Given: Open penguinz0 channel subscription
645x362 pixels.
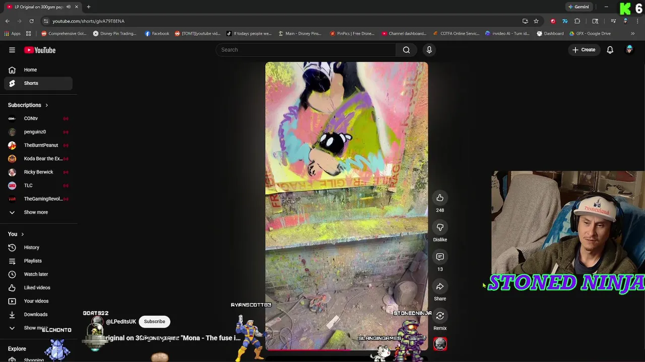Looking at the screenshot, I should [38, 132].
